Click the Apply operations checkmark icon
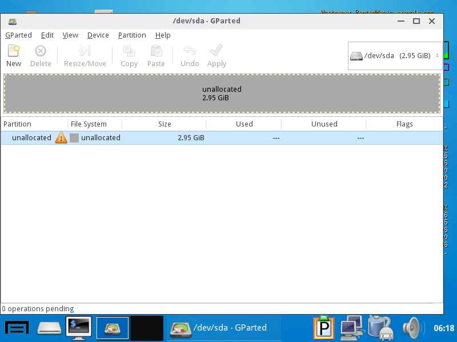Image resolution: width=457 pixels, height=342 pixels. [x=217, y=52]
